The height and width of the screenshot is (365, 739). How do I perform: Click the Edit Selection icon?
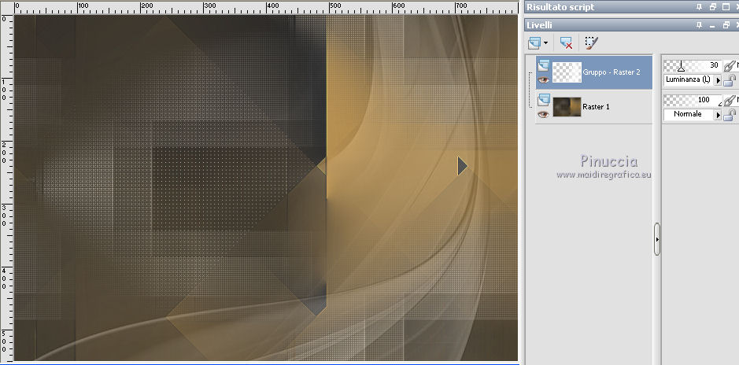click(x=591, y=42)
